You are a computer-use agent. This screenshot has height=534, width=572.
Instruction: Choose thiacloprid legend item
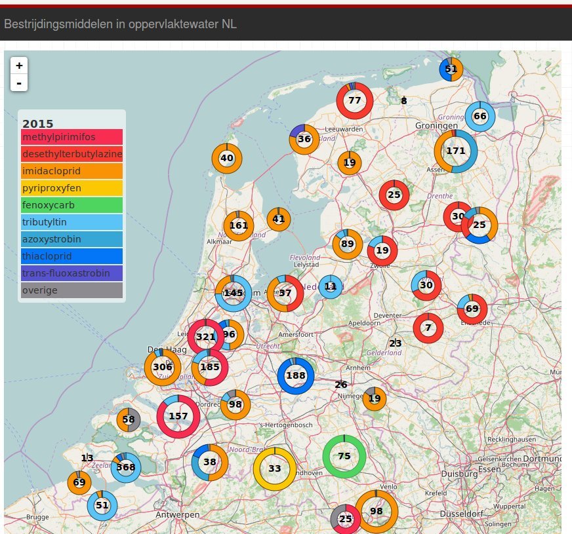(x=71, y=256)
